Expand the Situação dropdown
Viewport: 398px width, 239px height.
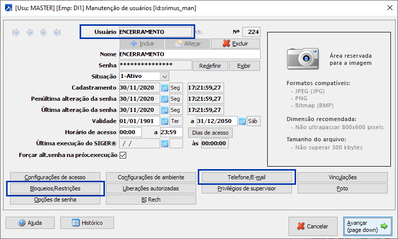pyautogui.click(x=164, y=76)
